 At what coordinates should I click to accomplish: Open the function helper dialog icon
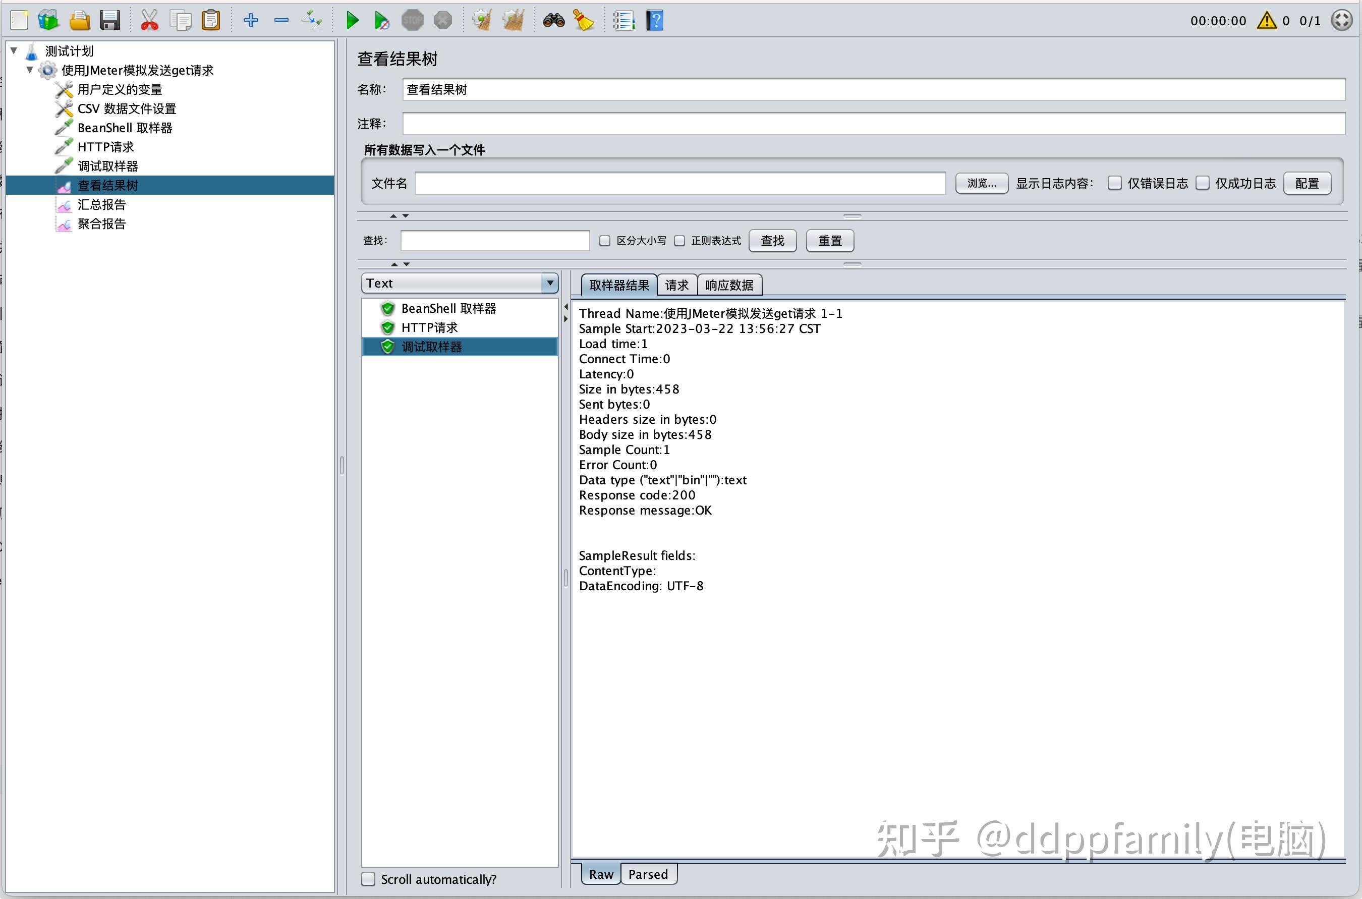pyautogui.click(x=623, y=21)
